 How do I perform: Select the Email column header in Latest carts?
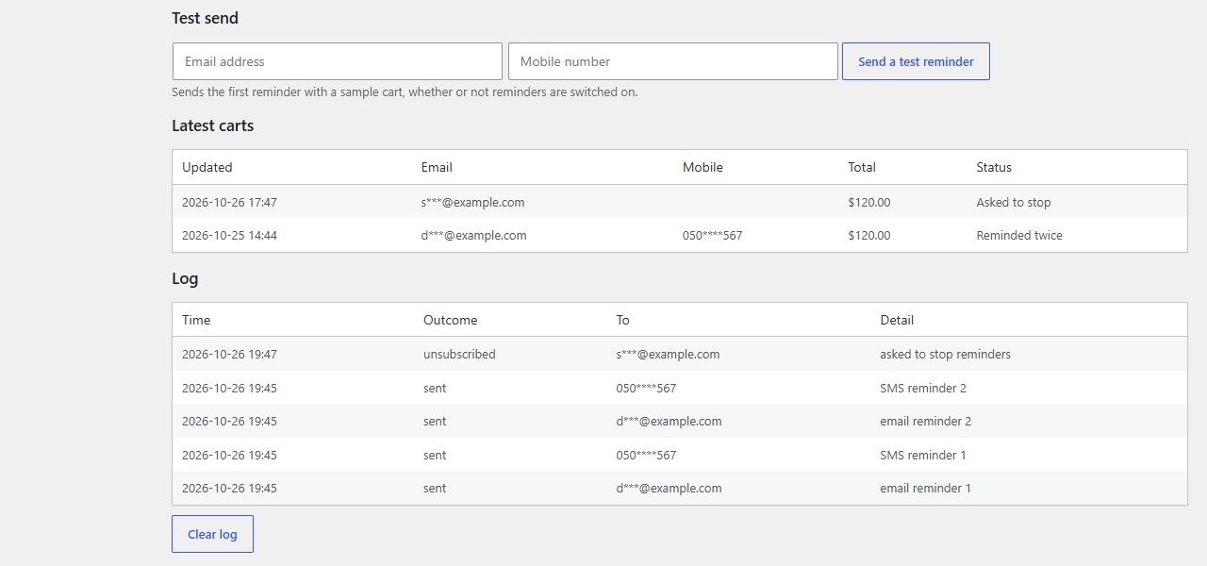(x=437, y=167)
